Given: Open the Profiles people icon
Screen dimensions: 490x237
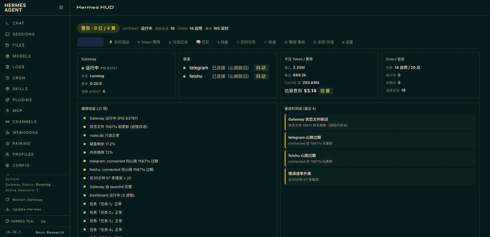Looking at the screenshot, I should coord(7,155).
